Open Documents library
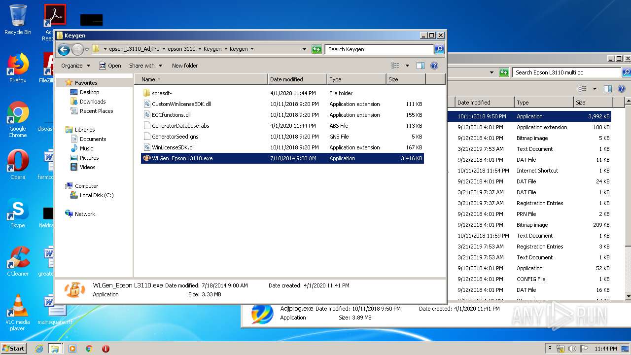 [93, 139]
